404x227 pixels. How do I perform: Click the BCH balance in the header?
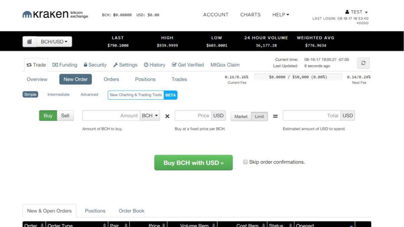pos(117,15)
